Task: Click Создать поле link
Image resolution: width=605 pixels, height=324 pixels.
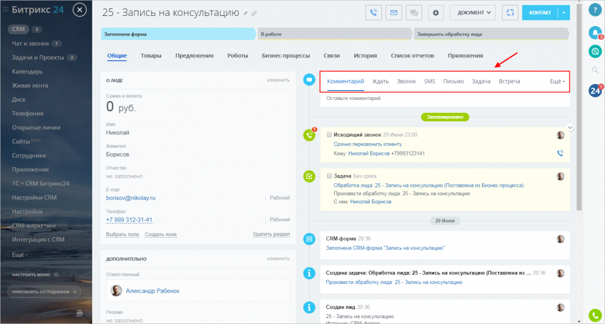Action: (x=161, y=234)
